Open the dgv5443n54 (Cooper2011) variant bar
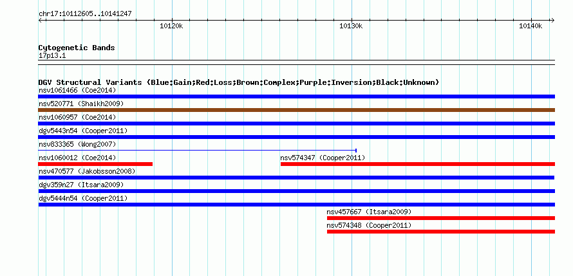The height and width of the screenshot is (276, 573). (x=296, y=137)
